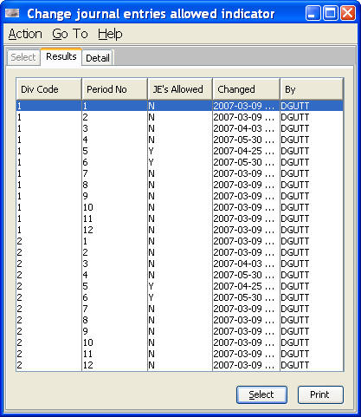Minimize the window
The width and height of the screenshot is (361, 417).
(x=313, y=13)
